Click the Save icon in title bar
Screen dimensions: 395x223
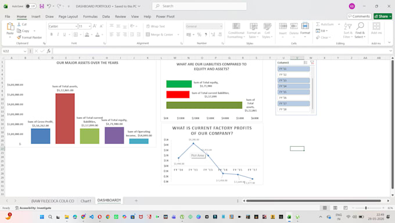(x=42, y=6)
